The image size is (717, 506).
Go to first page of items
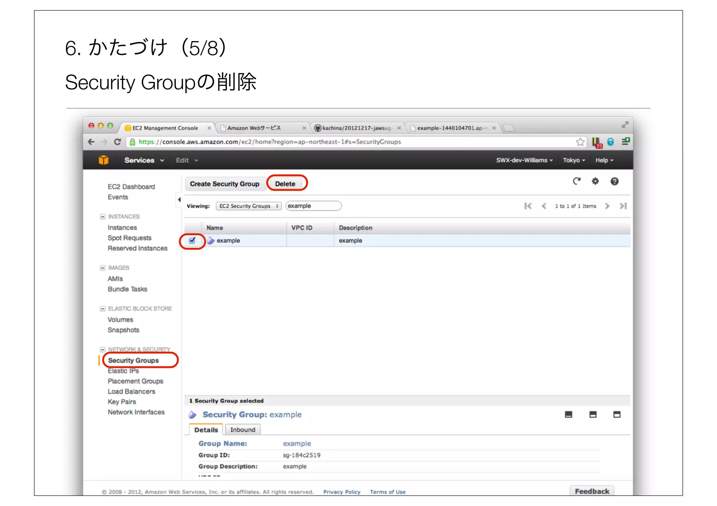pos(528,206)
